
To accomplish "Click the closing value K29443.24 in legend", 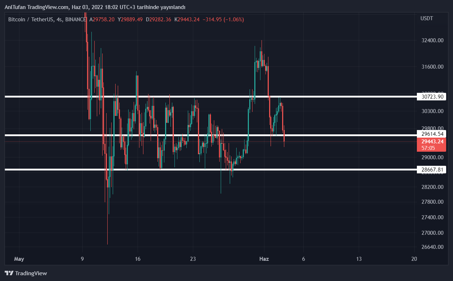I will (187, 20).
